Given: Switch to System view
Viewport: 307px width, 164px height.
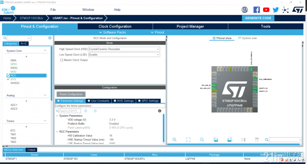Looking at the screenshot, I should (x=248, y=38).
